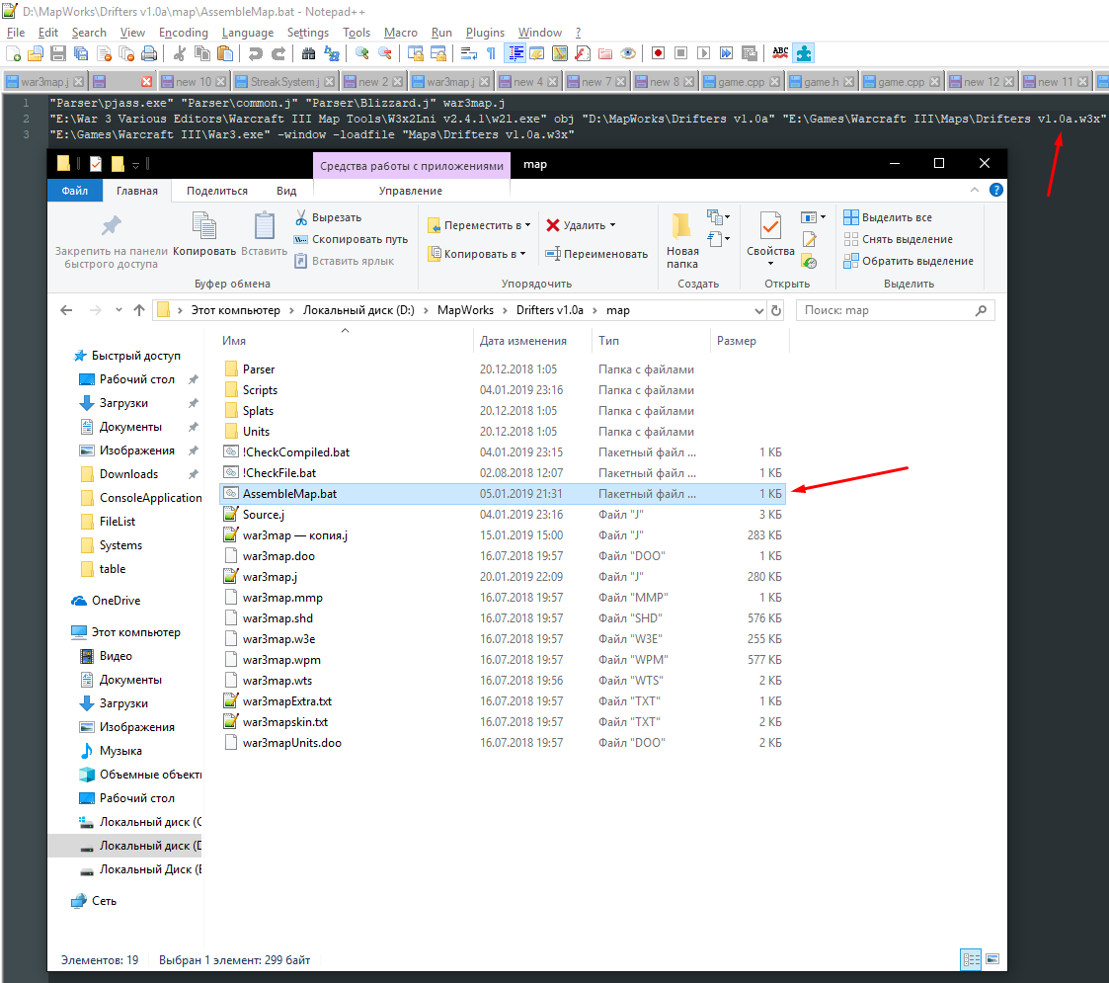Click the Print icon in Notepad++ toolbar
Screen dimensions: 1109x983
(148, 53)
